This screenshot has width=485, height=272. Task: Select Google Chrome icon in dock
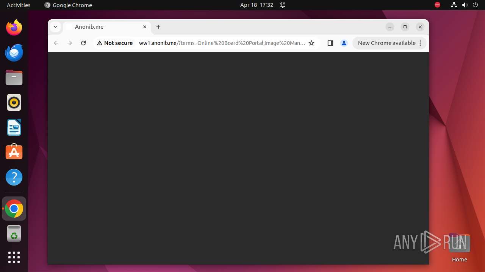point(14,209)
